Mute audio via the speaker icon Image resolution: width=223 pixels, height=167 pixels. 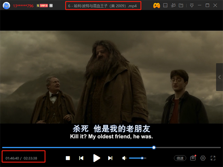(124, 158)
